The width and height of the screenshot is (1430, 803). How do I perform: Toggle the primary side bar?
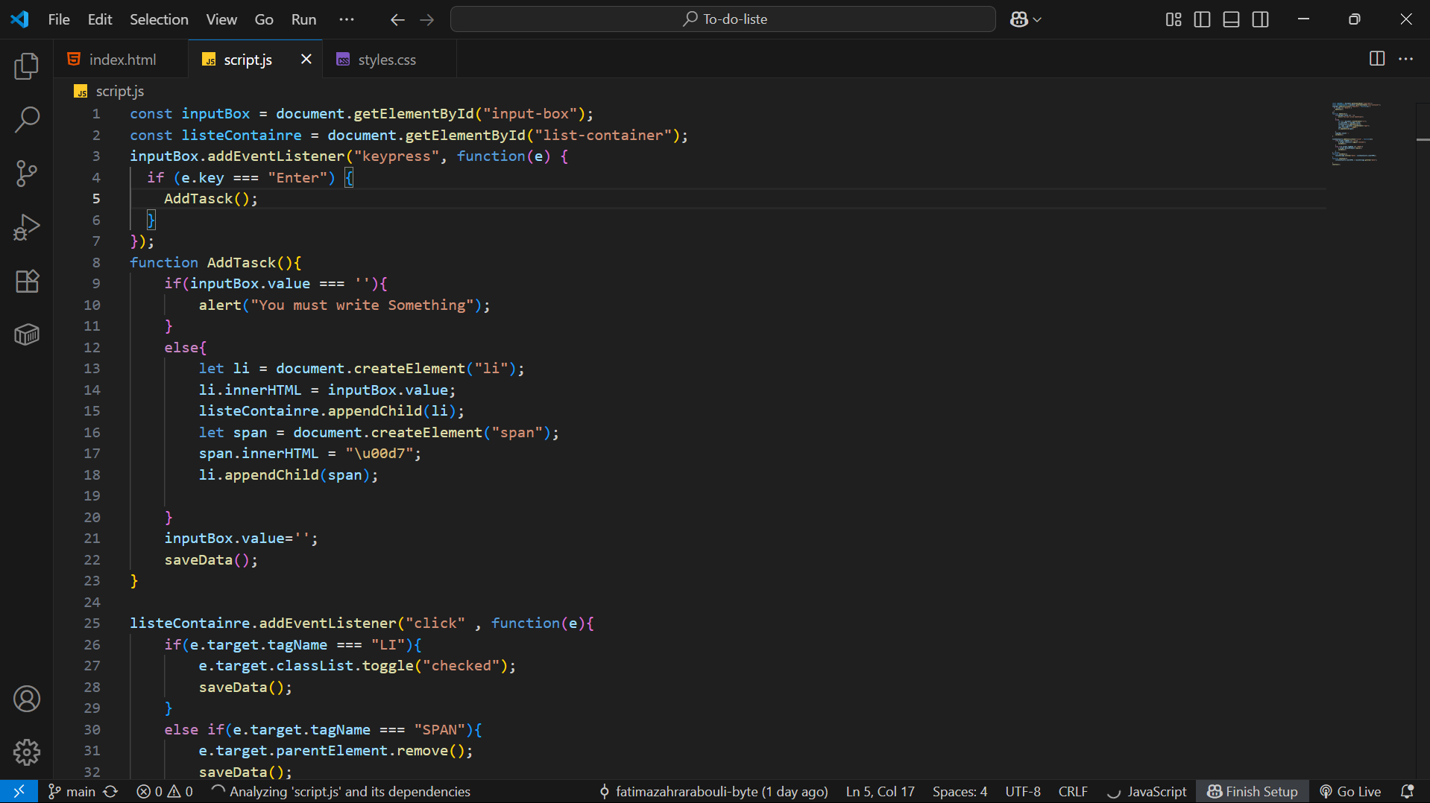(x=1202, y=19)
